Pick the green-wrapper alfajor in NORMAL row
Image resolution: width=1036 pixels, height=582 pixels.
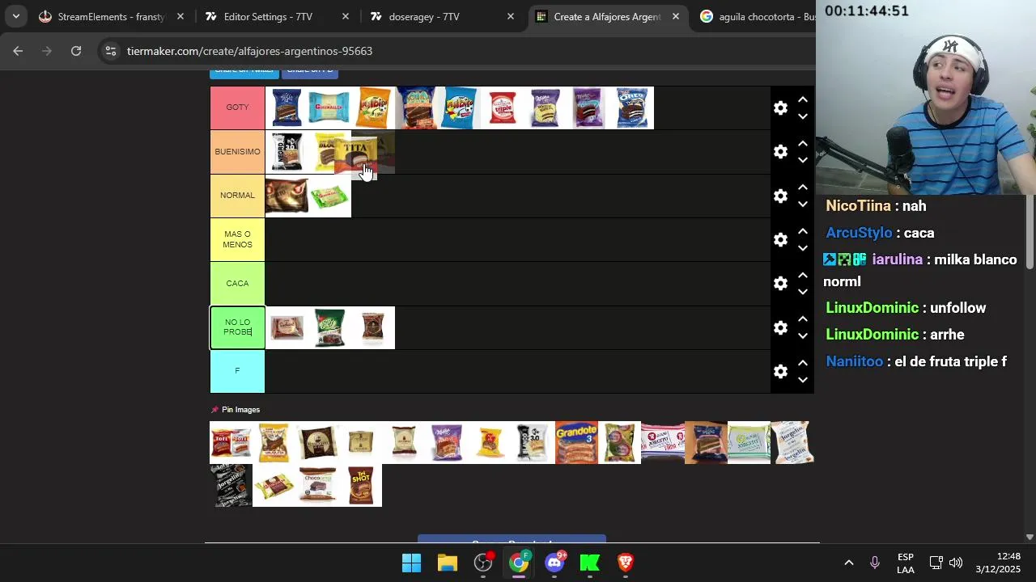click(x=329, y=196)
